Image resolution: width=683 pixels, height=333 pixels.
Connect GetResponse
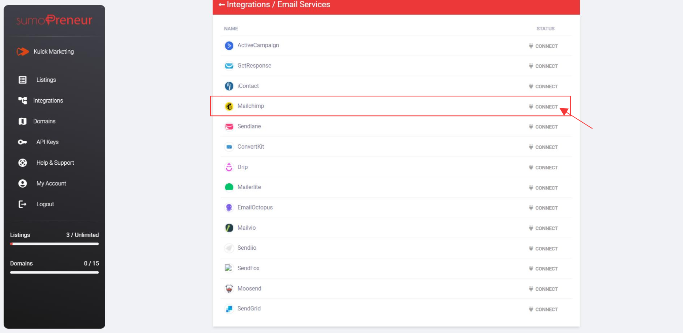click(x=543, y=66)
